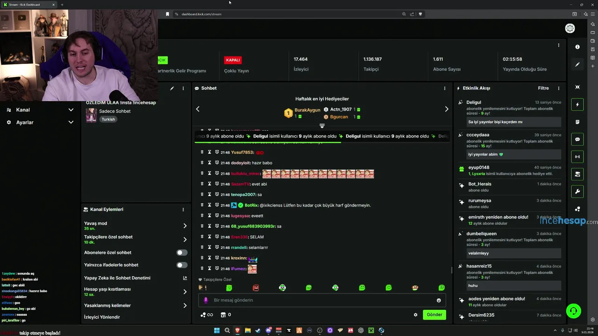Open the profile avatar at top right
598x336 pixels.
click(x=570, y=28)
